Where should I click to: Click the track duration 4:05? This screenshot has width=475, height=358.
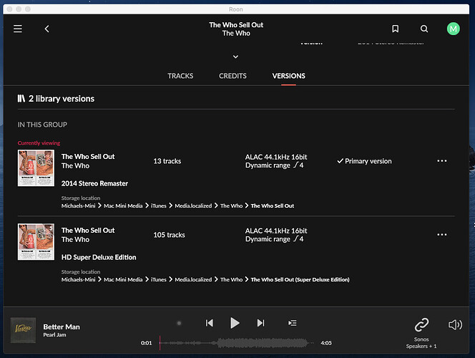point(326,343)
